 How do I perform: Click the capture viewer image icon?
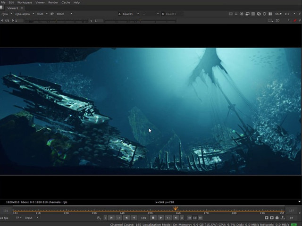(x=272, y=218)
